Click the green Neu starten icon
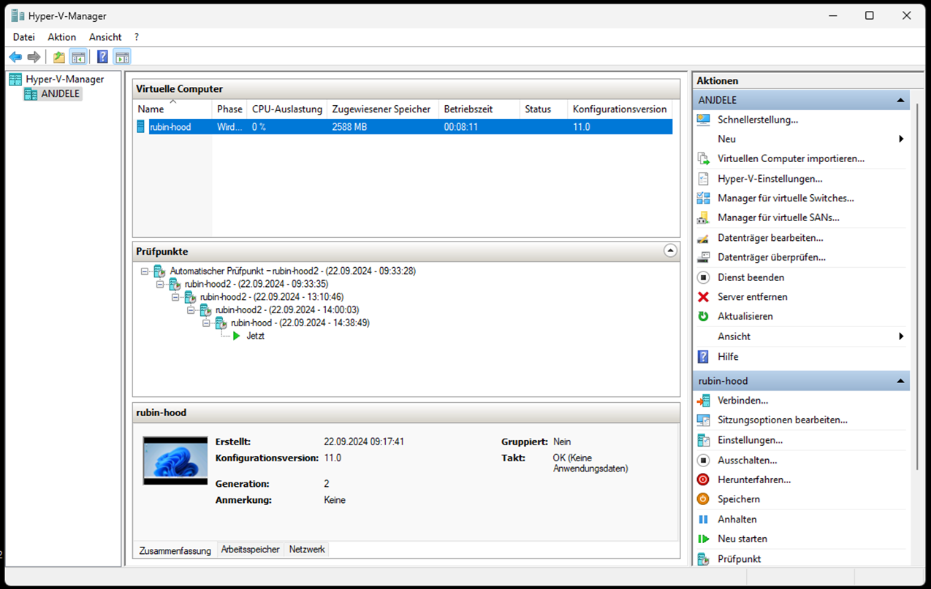Viewport: 931px width, 589px height. (703, 539)
